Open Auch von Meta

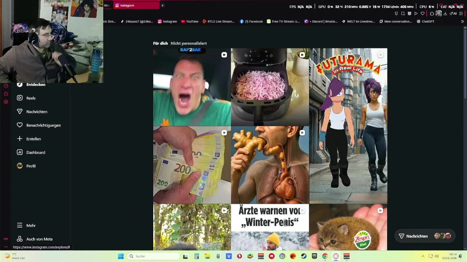(35, 239)
